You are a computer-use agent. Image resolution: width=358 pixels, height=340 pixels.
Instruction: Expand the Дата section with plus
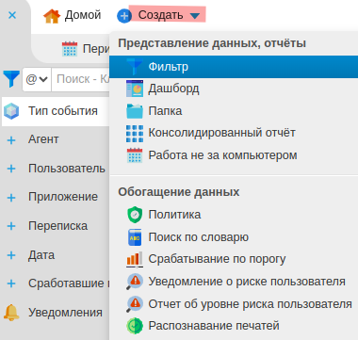[11, 255]
